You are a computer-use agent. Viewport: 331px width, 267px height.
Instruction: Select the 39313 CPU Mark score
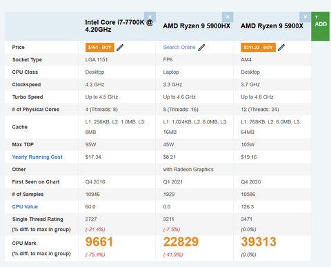[259, 241]
